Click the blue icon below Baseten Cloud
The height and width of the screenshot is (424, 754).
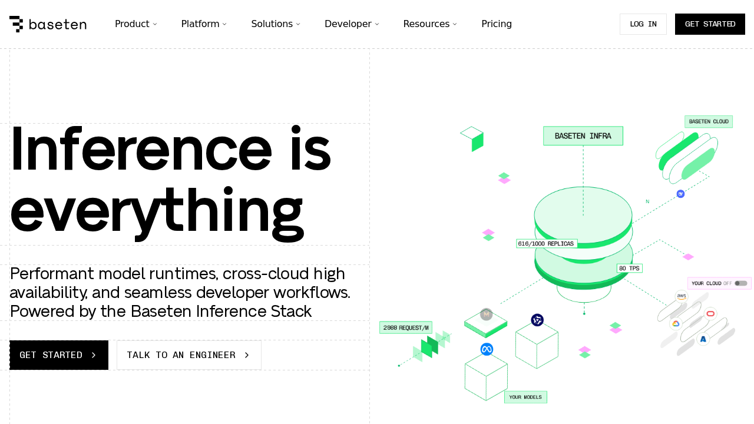point(680,194)
